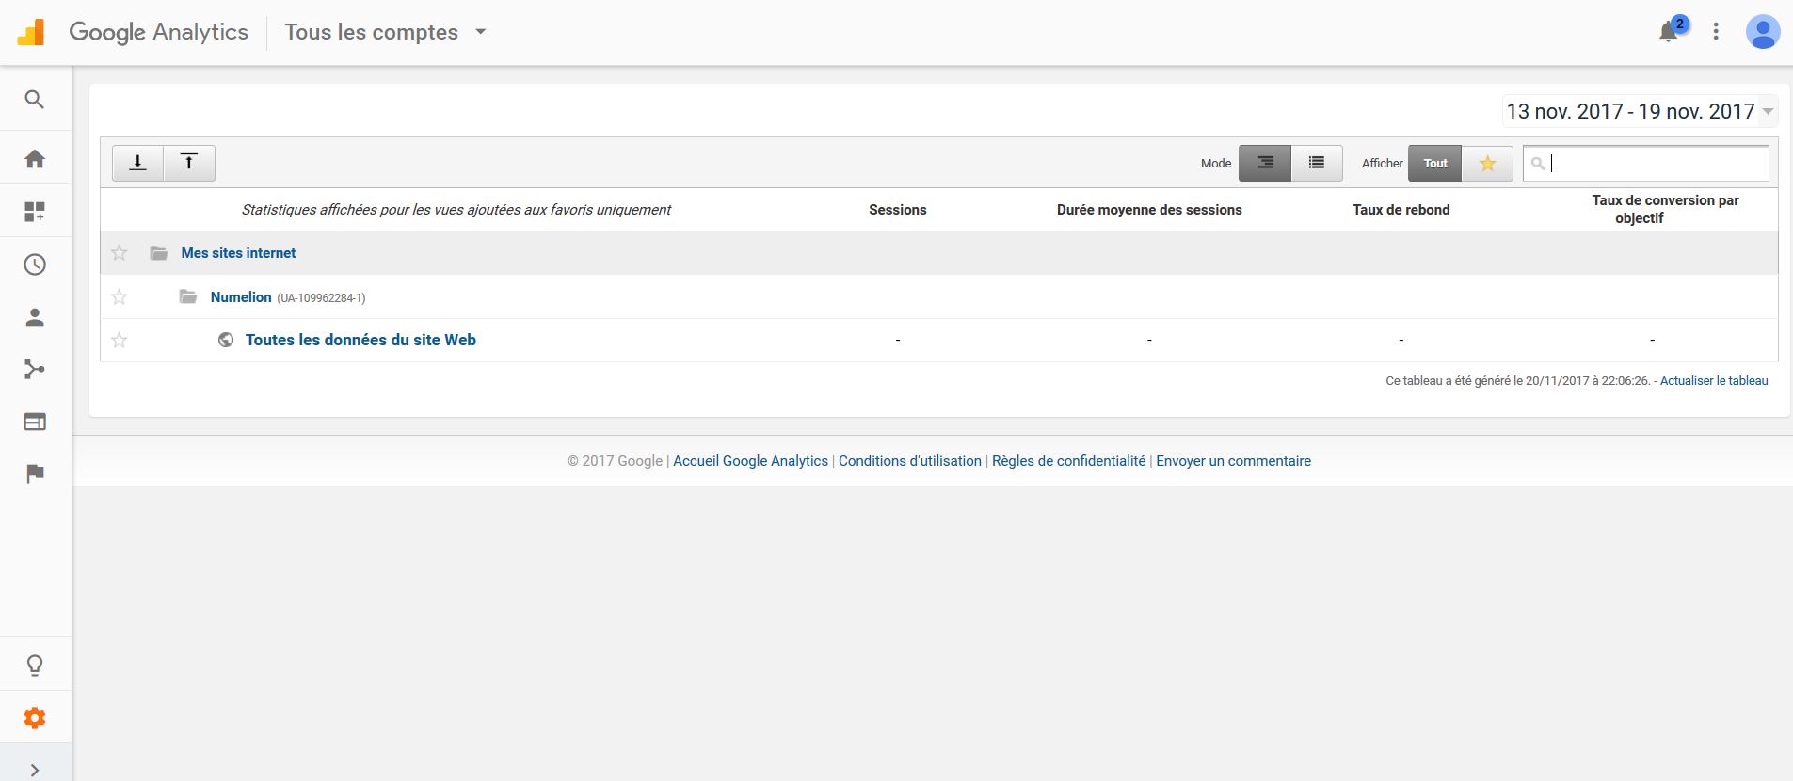The width and height of the screenshot is (1793, 781).
Task: Open Behavior reports icon in sidebar
Action: [x=35, y=422]
